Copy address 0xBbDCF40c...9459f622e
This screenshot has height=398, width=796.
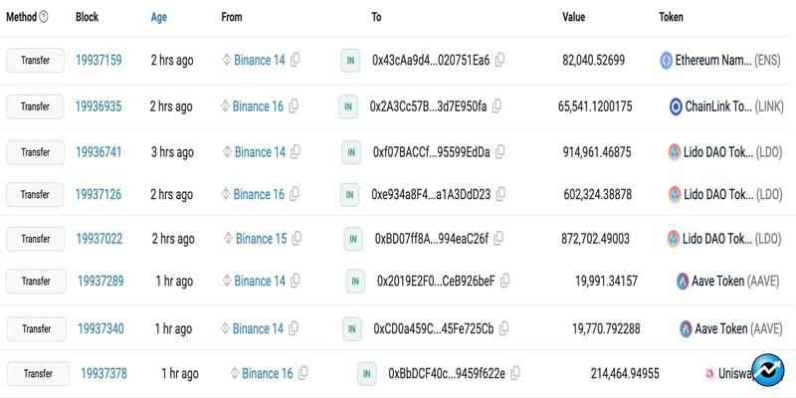[x=515, y=374]
